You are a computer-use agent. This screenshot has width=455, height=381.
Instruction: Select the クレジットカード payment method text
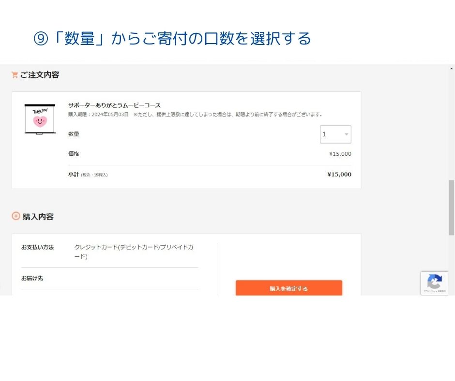click(x=134, y=252)
